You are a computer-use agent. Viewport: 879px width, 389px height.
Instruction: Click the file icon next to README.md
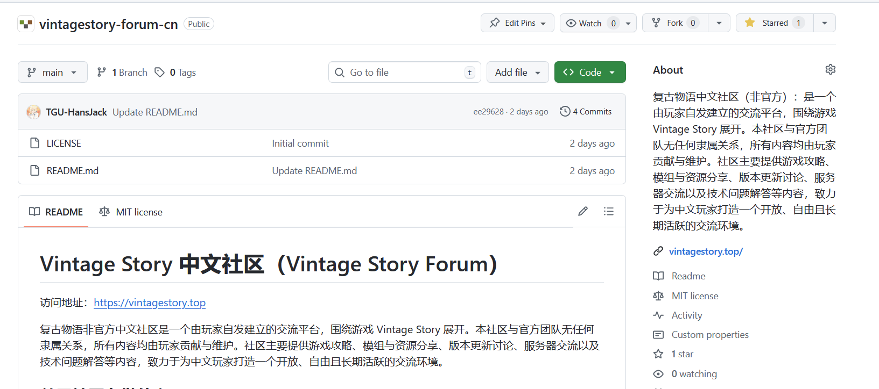point(35,171)
